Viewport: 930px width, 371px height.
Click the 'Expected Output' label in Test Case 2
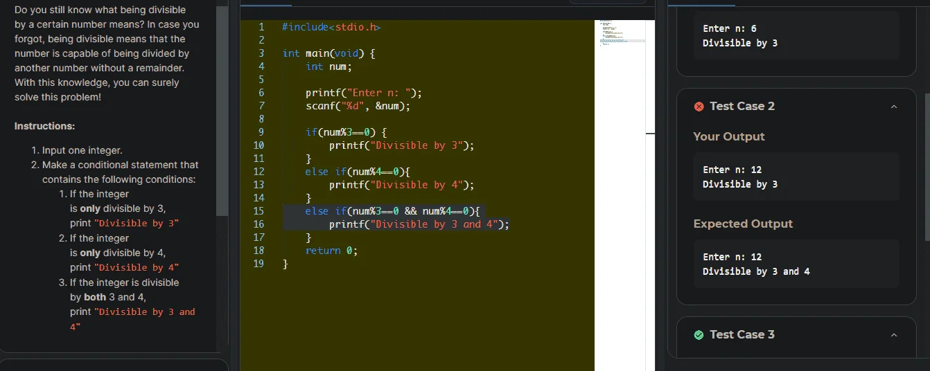pos(743,224)
